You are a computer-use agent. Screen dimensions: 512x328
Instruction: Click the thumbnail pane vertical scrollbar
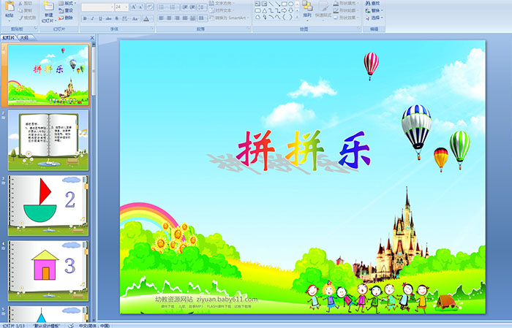(x=94, y=183)
